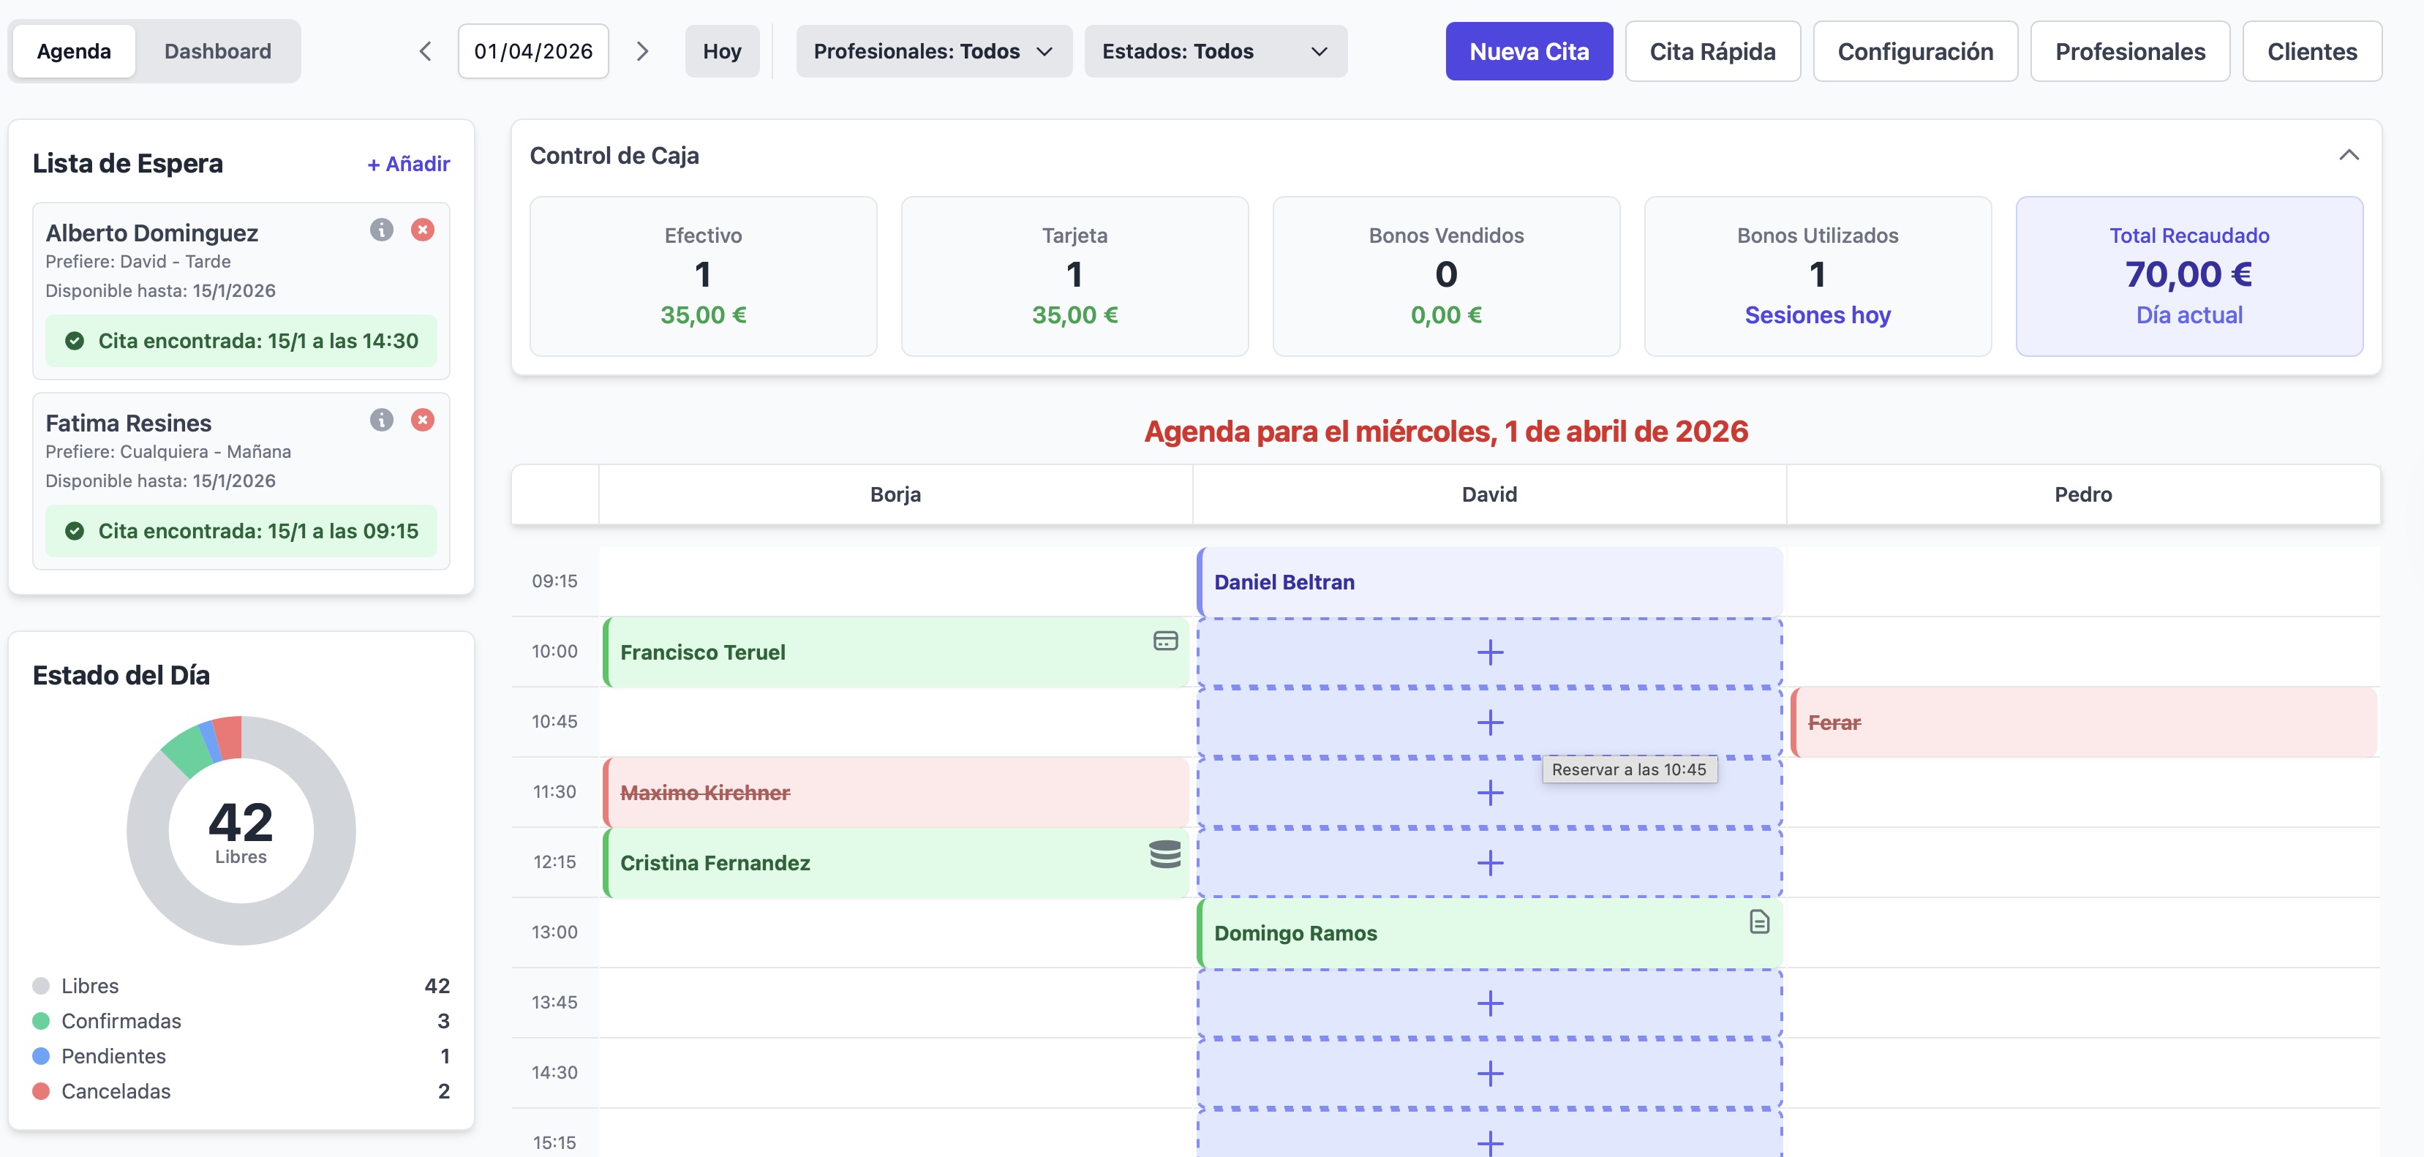Open the Profesionales: Todos filter
The width and height of the screenshot is (2424, 1157).
coord(933,50)
